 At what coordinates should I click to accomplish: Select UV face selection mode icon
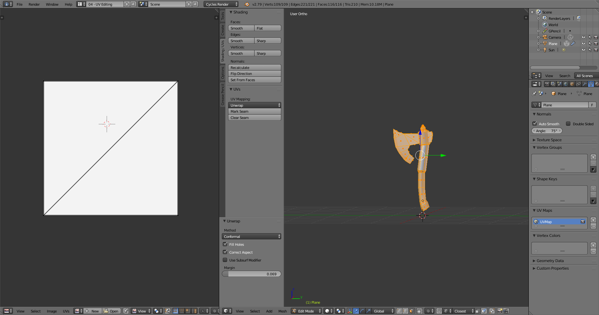point(188,311)
